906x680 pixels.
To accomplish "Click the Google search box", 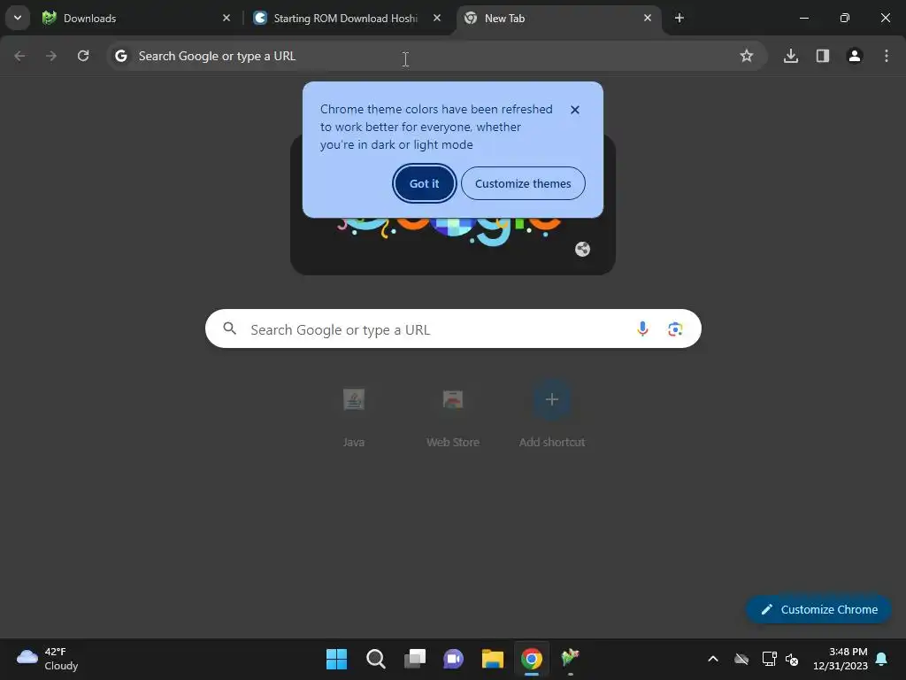I will click(x=453, y=329).
